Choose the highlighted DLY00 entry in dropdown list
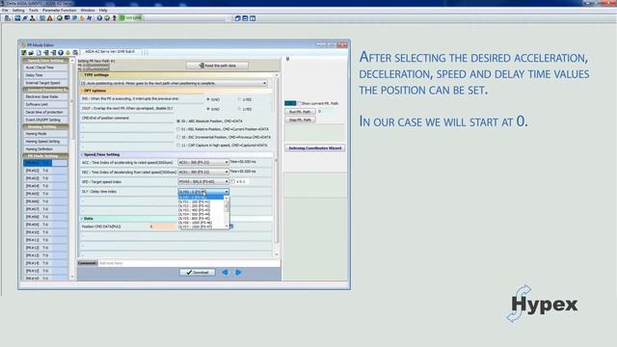Screen dimensions: 617x347 201,197
